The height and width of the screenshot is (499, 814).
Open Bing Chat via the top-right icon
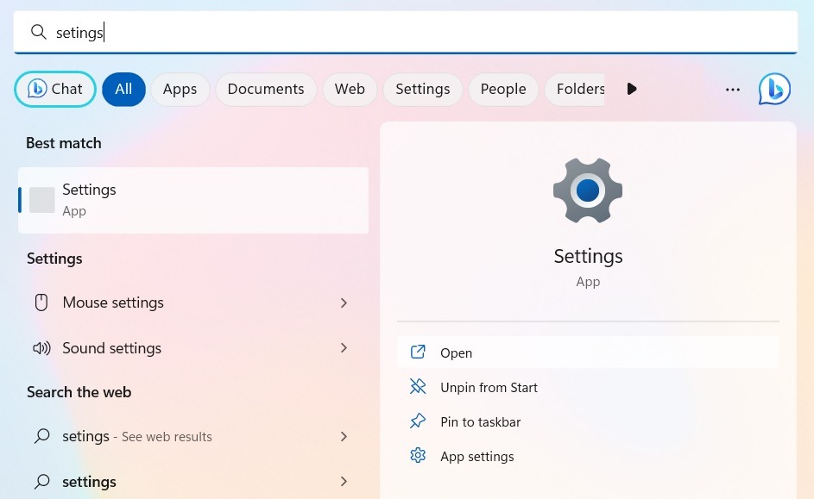[x=774, y=89]
